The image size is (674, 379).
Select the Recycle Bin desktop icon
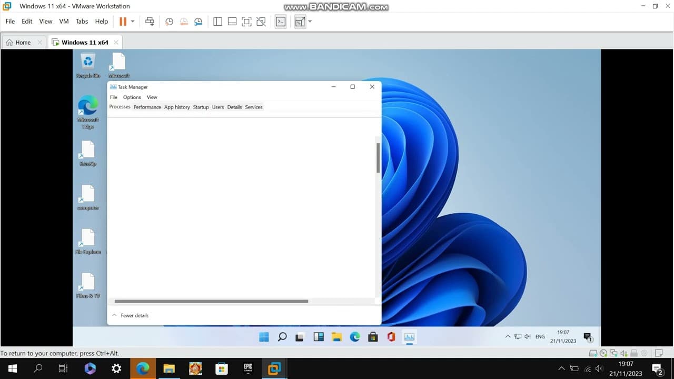(88, 66)
